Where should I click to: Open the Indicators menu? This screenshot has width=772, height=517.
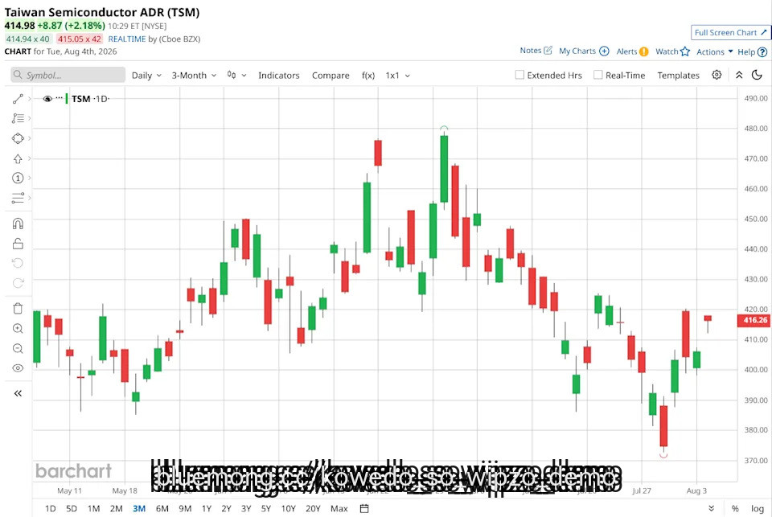click(x=279, y=76)
